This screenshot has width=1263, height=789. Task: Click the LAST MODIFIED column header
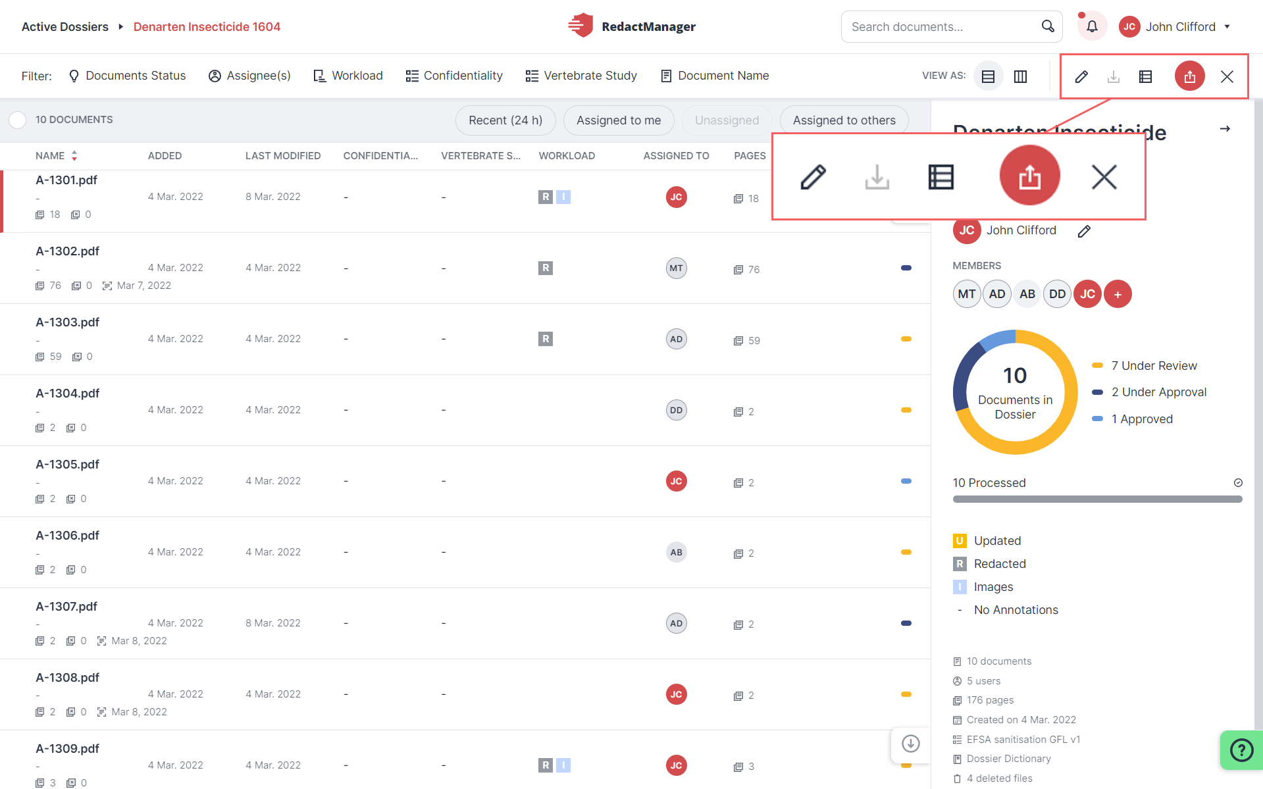tap(283, 156)
